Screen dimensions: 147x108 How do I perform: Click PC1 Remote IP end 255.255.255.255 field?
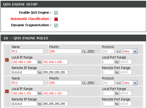pos(55,72)
